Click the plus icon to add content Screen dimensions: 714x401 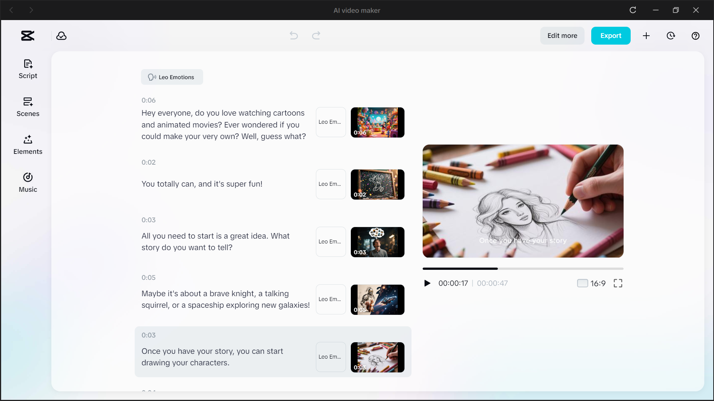click(x=646, y=36)
